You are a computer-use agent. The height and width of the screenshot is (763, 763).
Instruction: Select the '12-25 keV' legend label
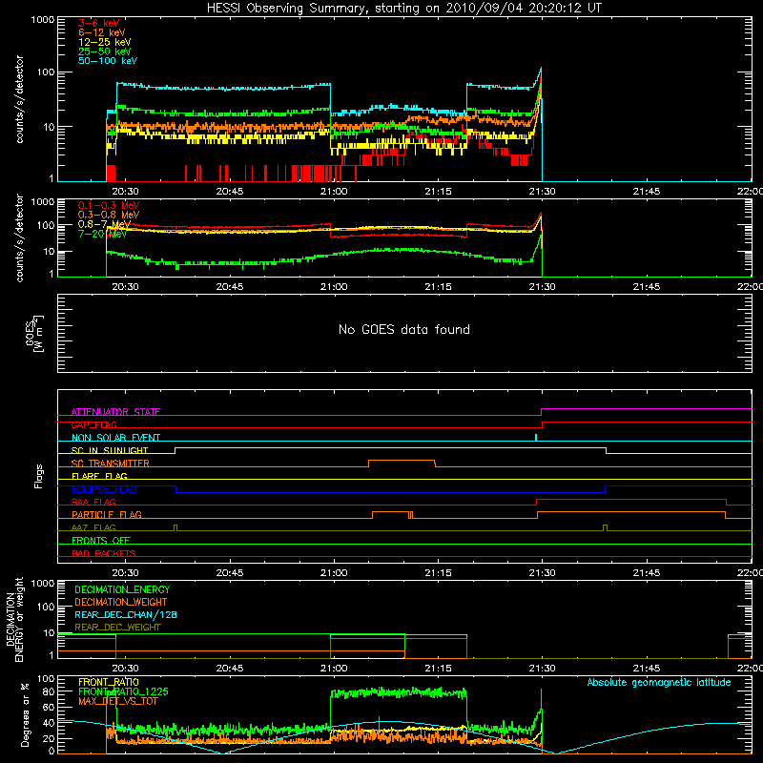pos(105,42)
